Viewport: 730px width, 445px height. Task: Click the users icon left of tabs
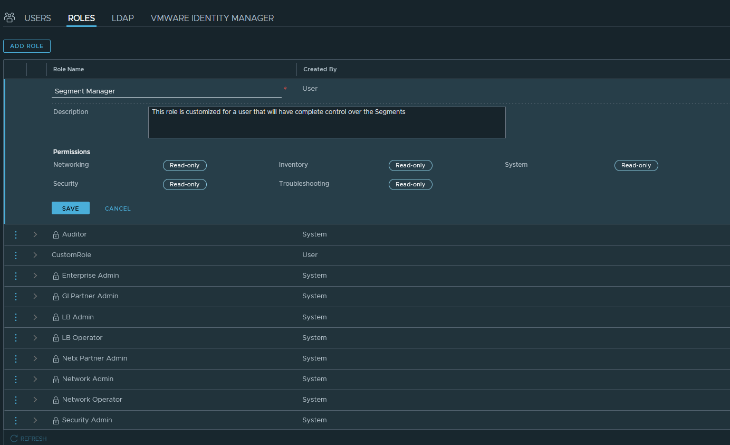(x=9, y=18)
